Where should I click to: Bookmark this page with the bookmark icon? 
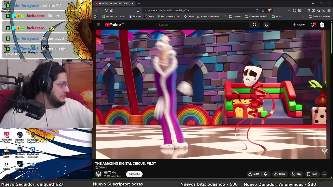pos(138,10)
